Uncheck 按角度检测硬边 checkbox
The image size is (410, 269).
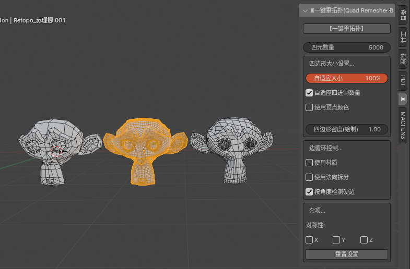309,192
